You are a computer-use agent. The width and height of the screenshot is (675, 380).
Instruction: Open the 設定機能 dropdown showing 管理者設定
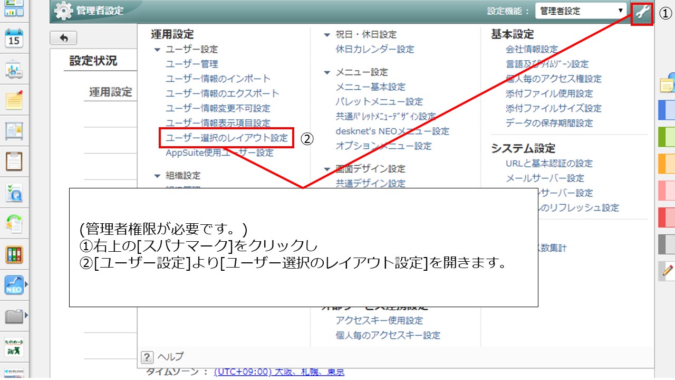click(581, 11)
